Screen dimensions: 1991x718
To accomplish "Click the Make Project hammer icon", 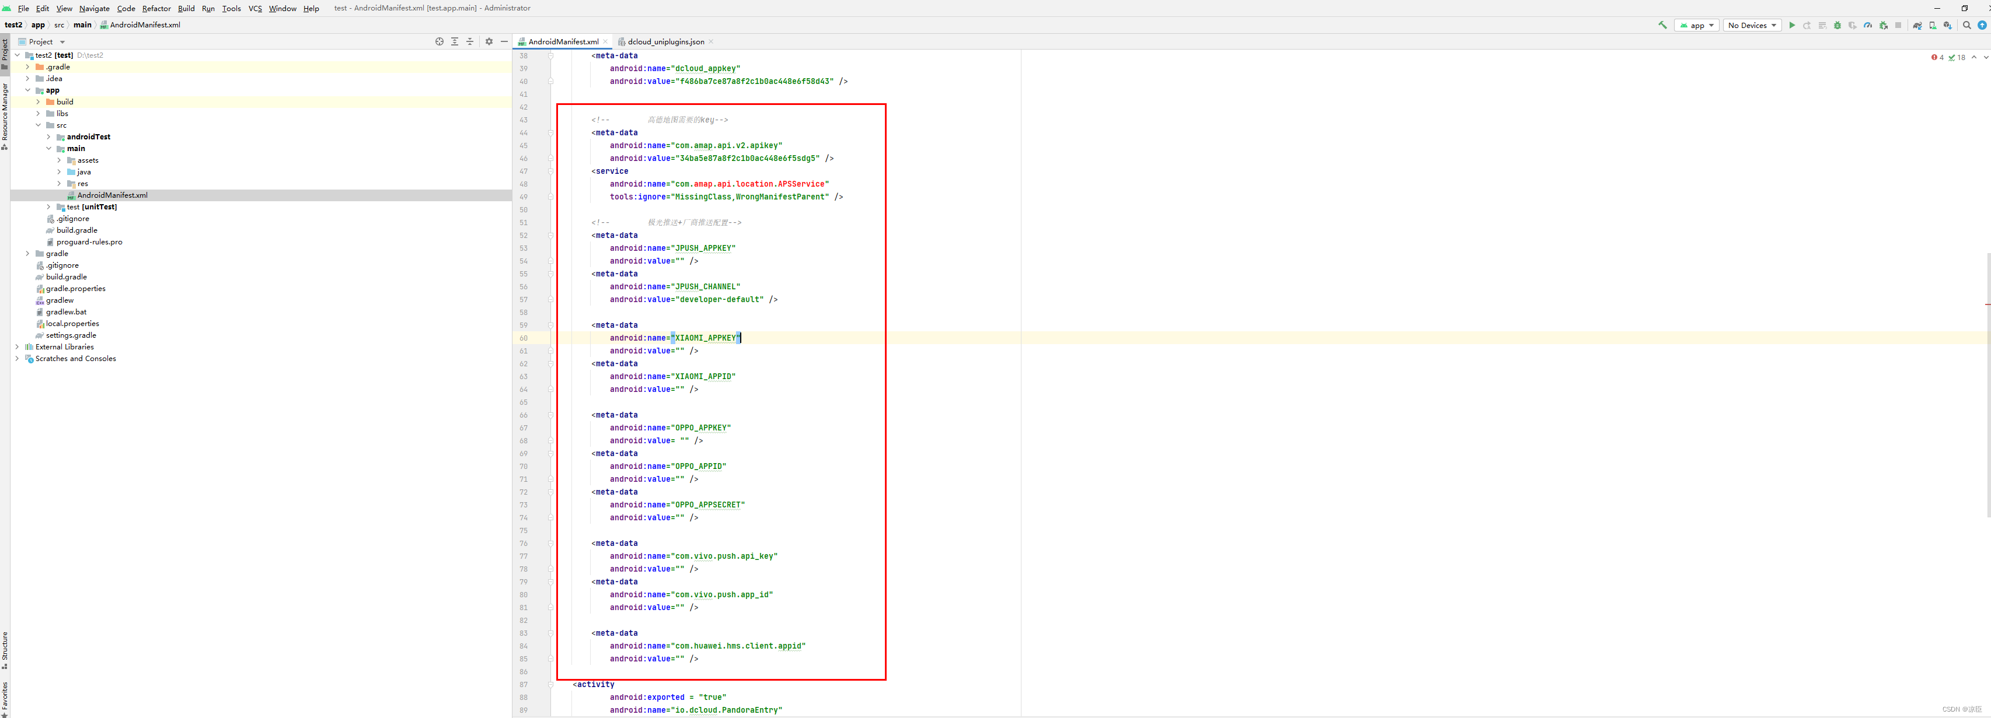I will pos(1662,24).
